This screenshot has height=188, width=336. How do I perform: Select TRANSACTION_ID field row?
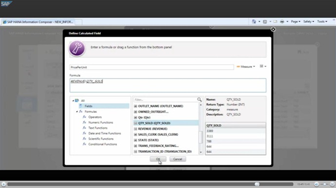click(x=166, y=152)
